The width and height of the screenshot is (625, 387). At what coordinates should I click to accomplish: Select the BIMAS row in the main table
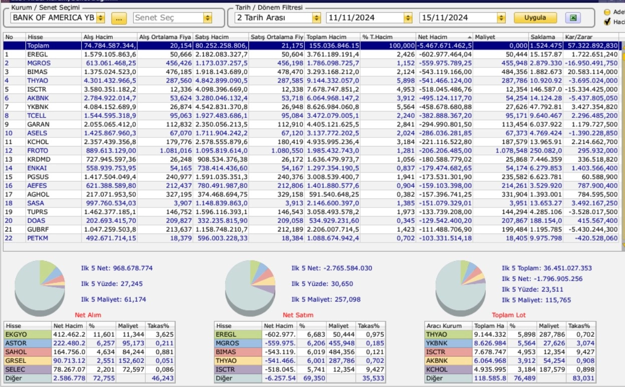pos(311,71)
